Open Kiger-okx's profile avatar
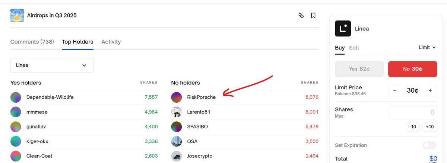This screenshot has width=447, height=163. pyautogui.click(x=16, y=141)
